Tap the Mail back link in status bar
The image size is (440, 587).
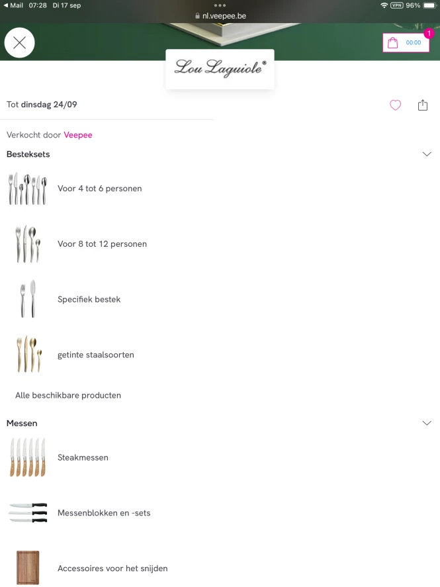coord(13,5)
